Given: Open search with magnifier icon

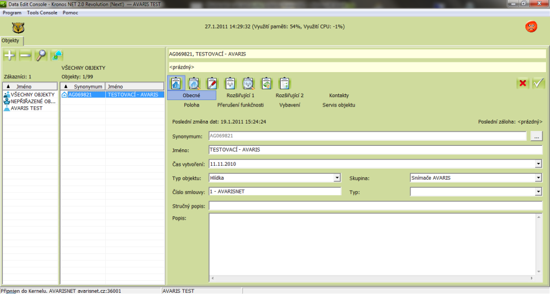Looking at the screenshot, I should (41, 55).
